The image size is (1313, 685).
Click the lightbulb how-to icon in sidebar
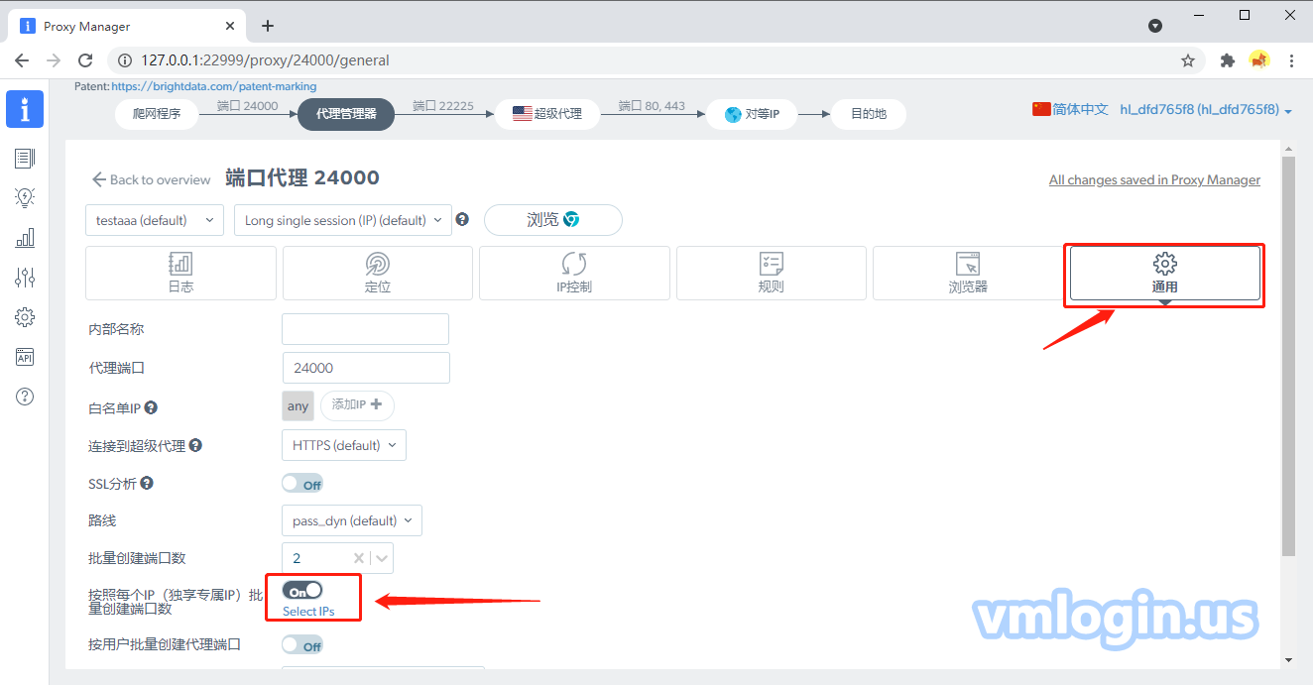click(x=25, y=197)
